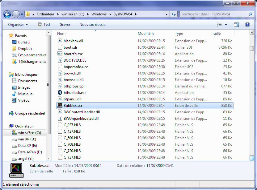Click the Nouveau dossier button

(93, 25)
